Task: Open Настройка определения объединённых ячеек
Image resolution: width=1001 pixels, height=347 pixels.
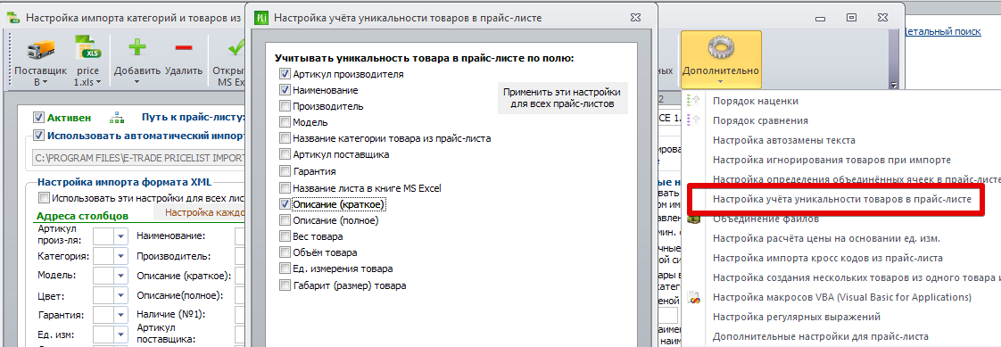Action: coord(856,179)
